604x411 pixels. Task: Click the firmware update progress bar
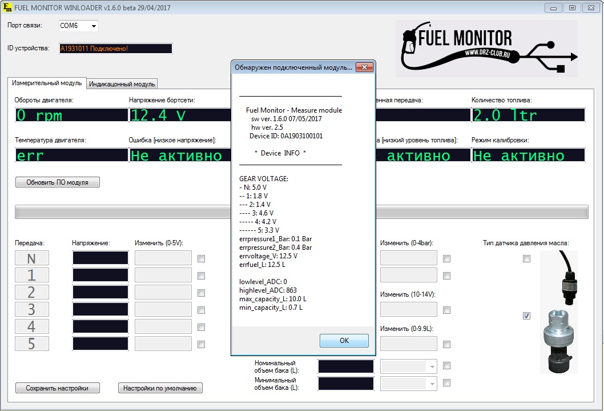301,212
